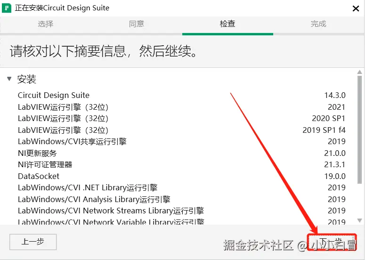
Task: Select the LabVIEW运行引擎 2020 SP1 row
Action: tap(182, 118)
